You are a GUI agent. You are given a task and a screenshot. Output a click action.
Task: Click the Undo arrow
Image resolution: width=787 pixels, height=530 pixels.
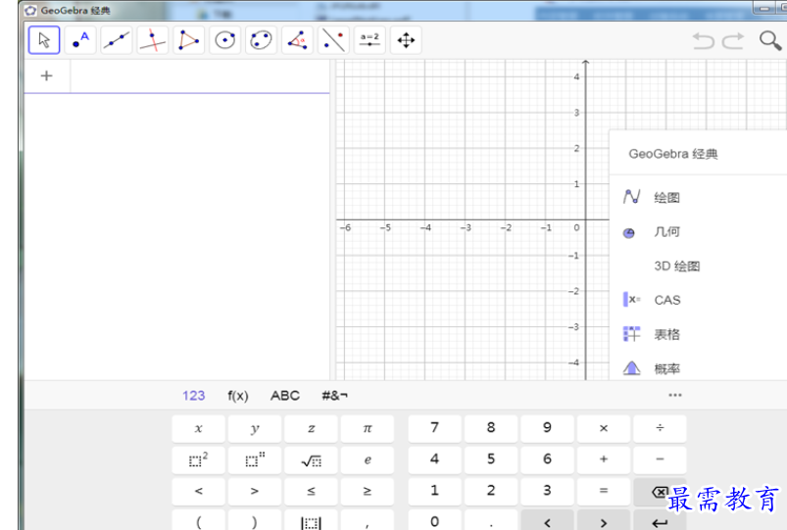click(703, 40)
